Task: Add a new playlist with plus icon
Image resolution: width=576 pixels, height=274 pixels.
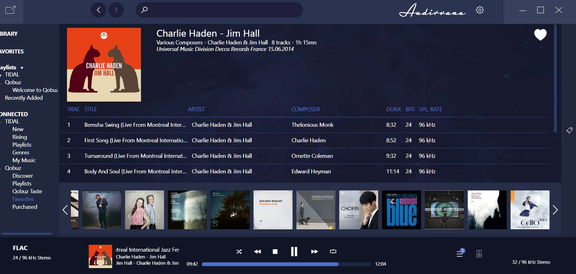Action: (x=22, y=67)
